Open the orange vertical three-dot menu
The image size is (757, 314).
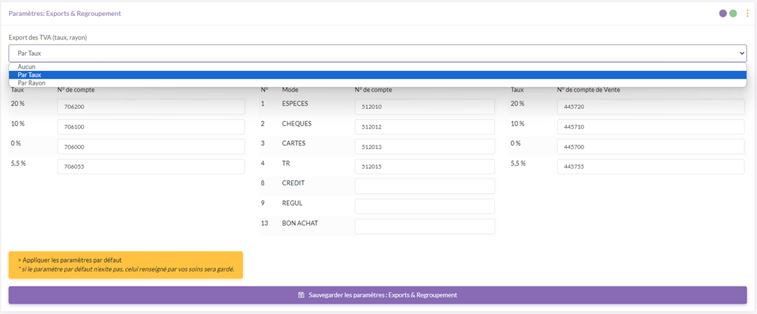pyautogui.click(x=747, y=13)
